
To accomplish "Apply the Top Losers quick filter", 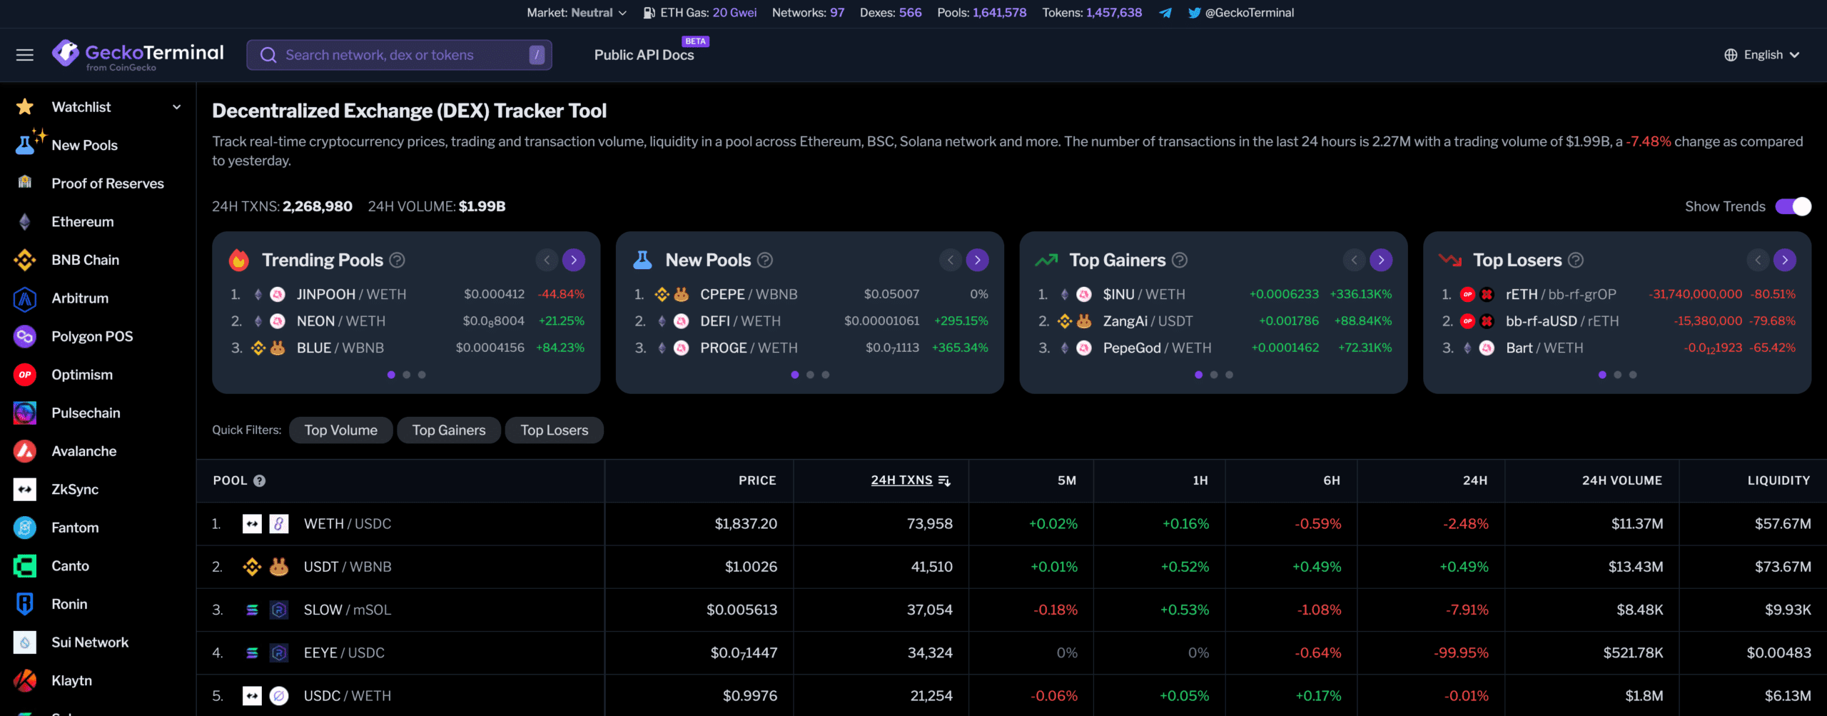I will click(554, 430).
